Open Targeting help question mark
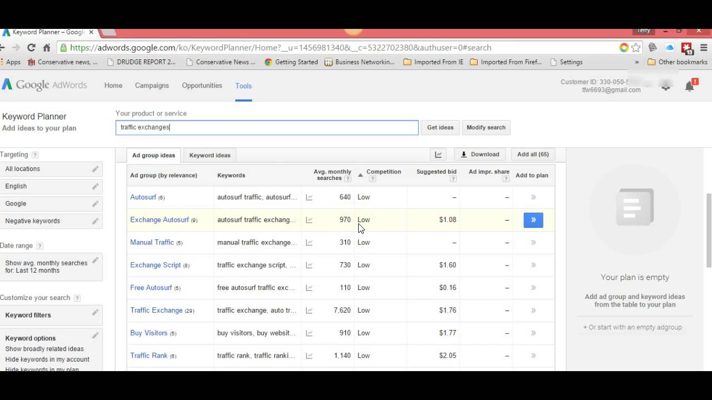Image resolution: width=712 pixels, height=400 pixels. tap(35, 155)
